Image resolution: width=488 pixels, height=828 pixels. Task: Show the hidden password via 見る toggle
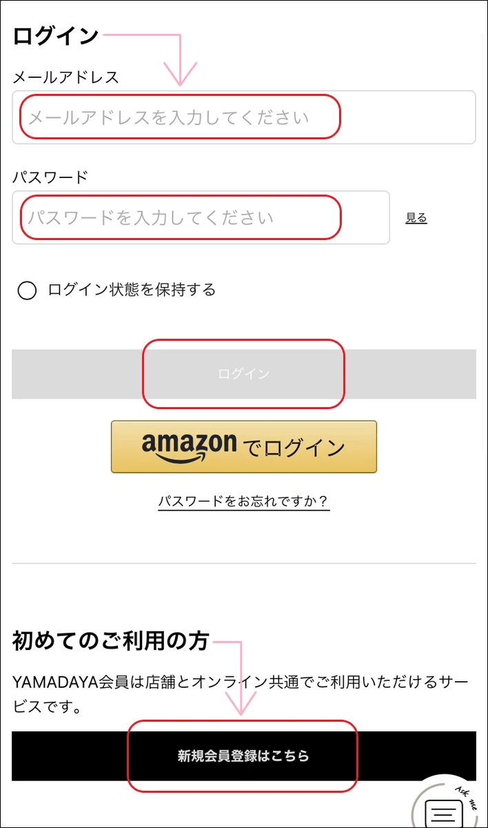pyautogui.click(x=416, y=218)
